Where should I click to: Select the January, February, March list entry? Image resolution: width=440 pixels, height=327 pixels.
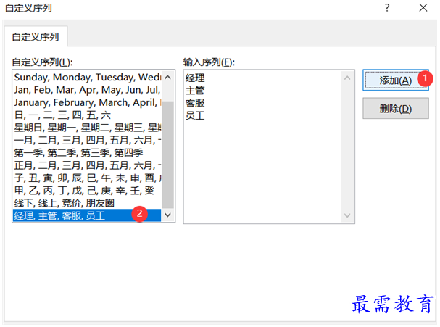87,102
